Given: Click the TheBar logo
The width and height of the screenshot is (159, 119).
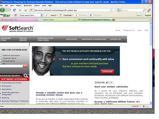Looking at the screenshot, I should click(5, 15).
